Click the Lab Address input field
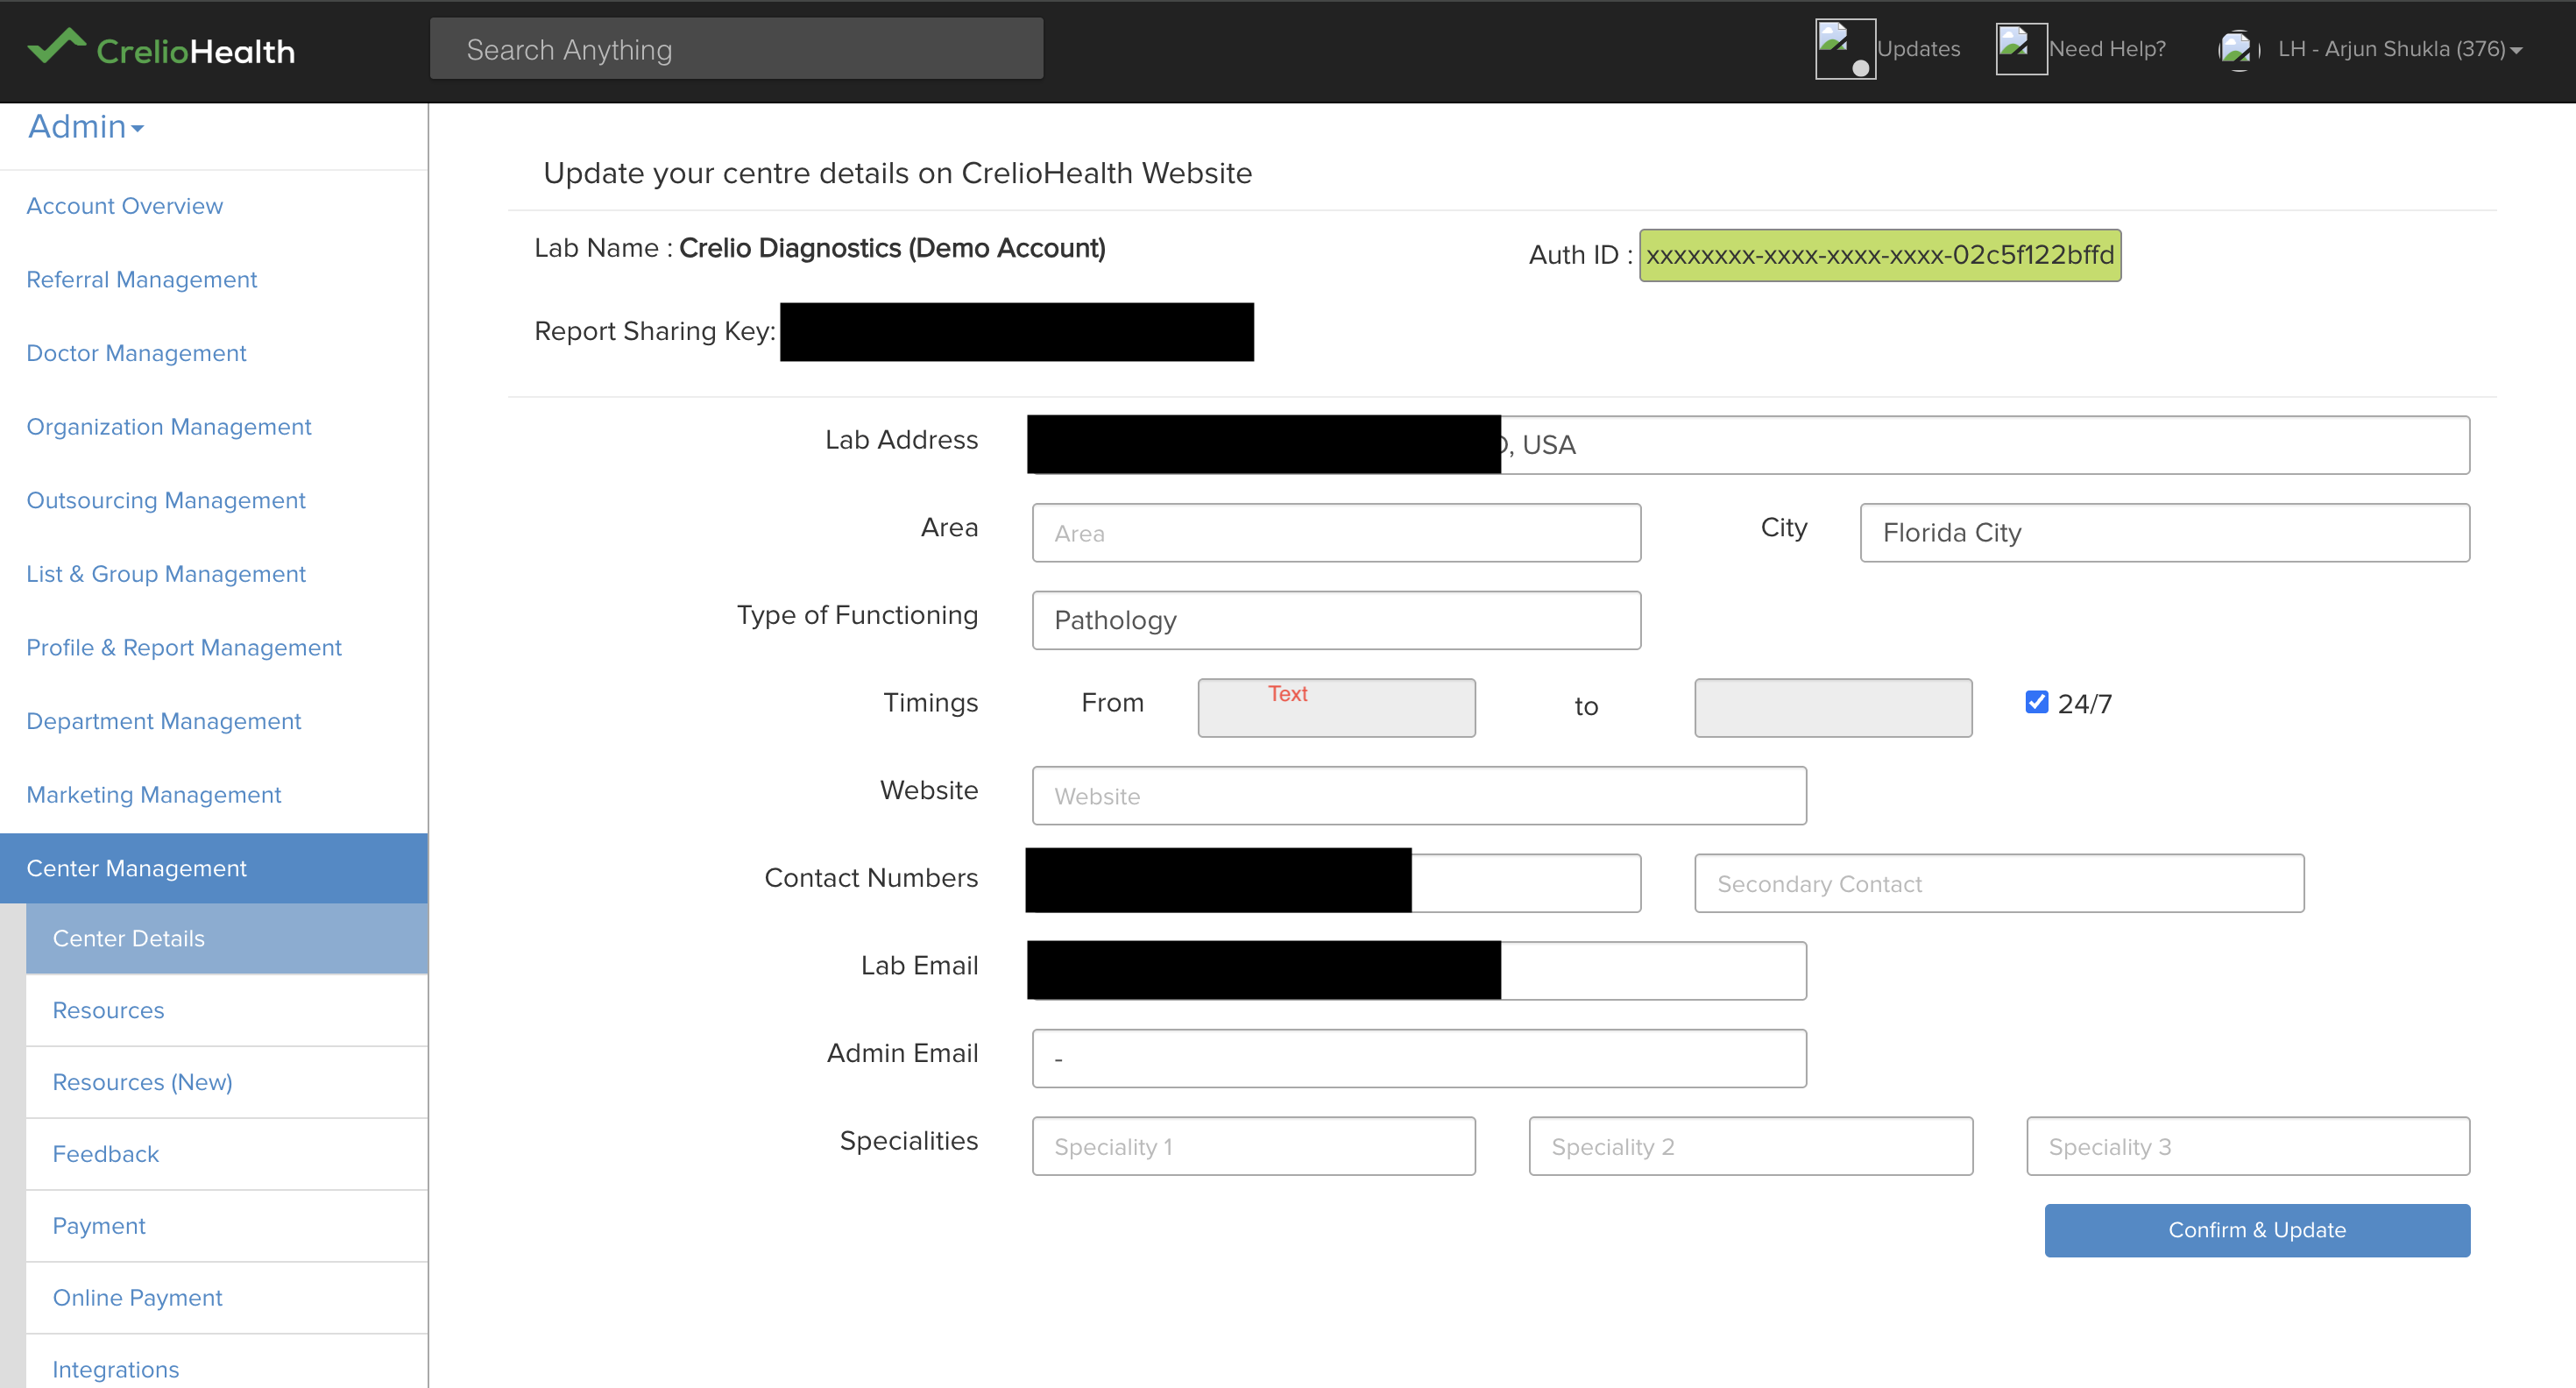 [1749, 445]
